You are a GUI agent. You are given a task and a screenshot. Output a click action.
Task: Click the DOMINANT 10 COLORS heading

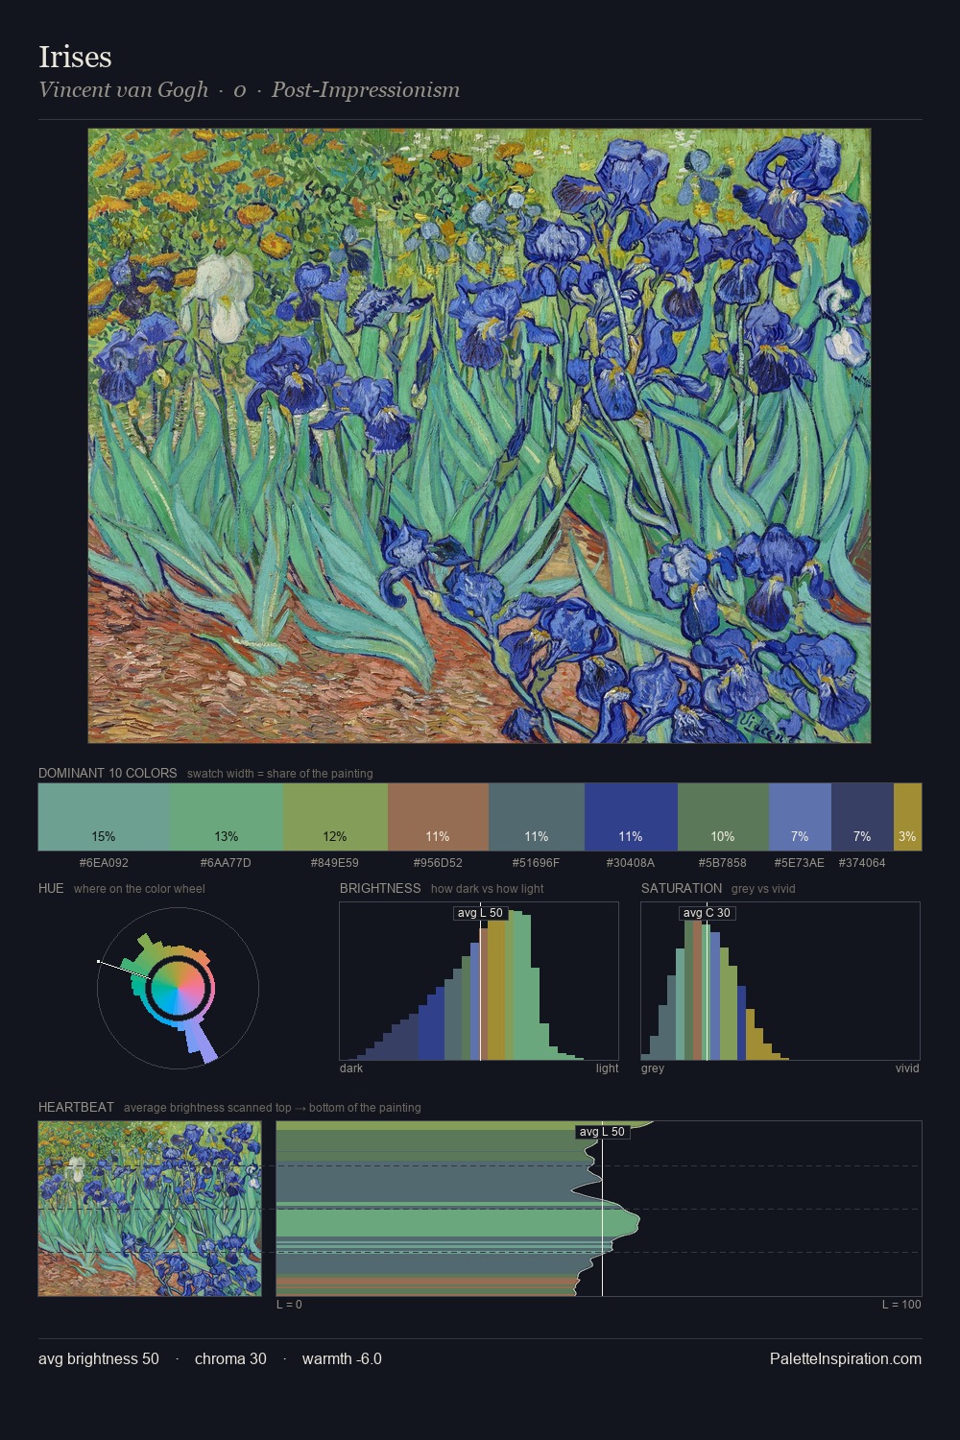(108, 773)
